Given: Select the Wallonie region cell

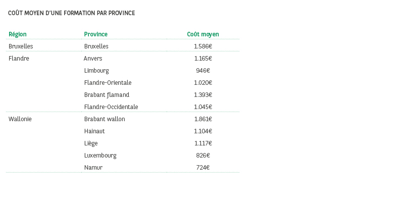Looking at the screenshot, I should click(x=20, y=119).
